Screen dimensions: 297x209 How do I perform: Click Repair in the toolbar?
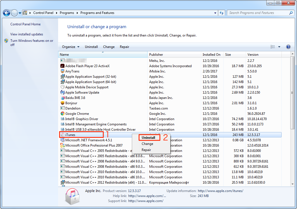pyautogui.click(x=124, y=47)
